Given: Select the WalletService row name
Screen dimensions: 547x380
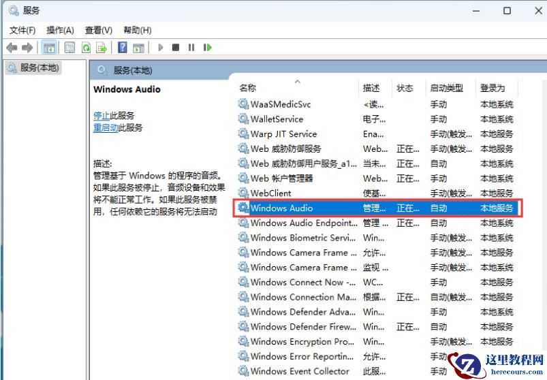Looking at the screenshot, I should tap(277, 119).
